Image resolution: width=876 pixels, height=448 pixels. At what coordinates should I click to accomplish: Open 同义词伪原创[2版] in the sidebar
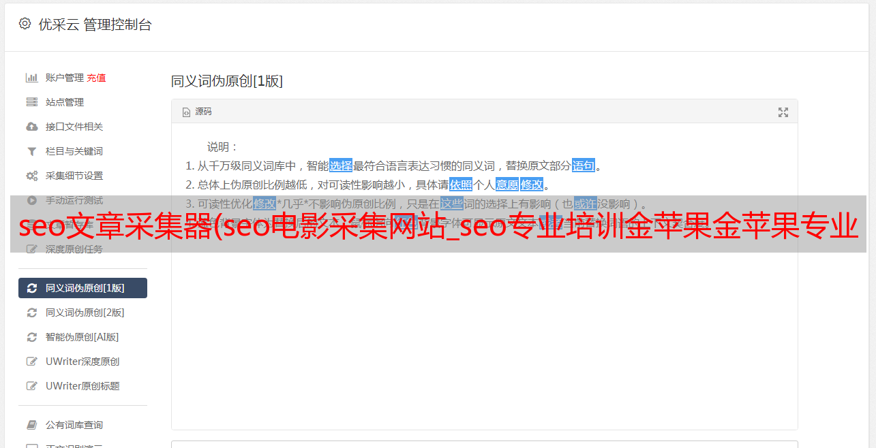[85, 313]
